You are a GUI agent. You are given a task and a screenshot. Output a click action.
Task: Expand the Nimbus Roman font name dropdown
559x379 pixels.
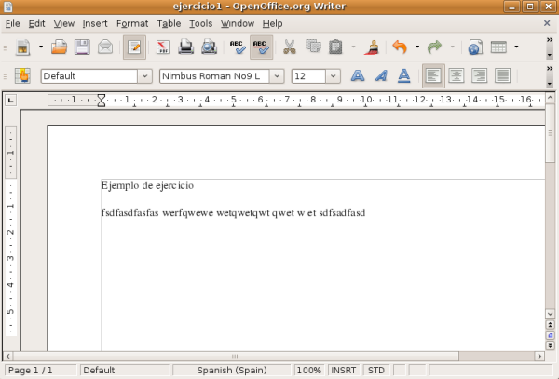[276, 75]
